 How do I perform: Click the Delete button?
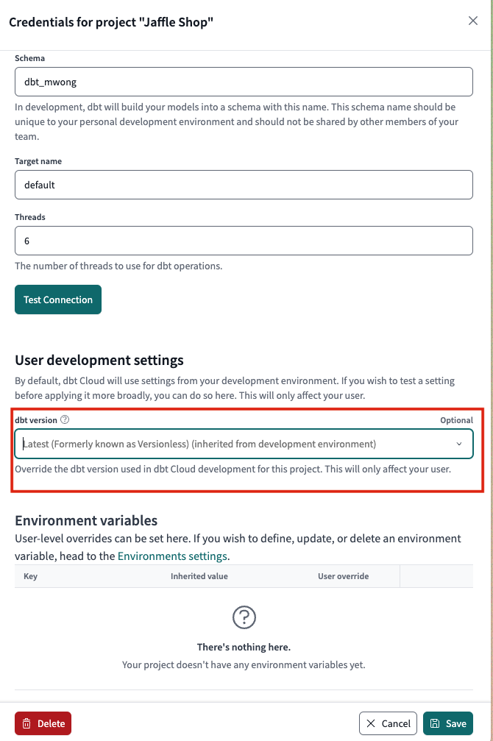[x=43, y=723]
